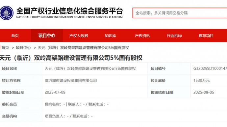227x127 pixels.
Task: Click the 机构名称 联系人 contact info row
Action: point(77,104)
